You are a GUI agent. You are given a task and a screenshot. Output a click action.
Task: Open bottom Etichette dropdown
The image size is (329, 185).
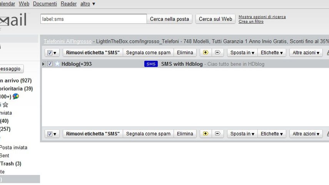[272, 134]
